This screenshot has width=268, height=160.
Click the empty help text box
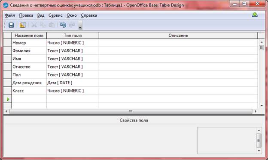tap(227, 140)
